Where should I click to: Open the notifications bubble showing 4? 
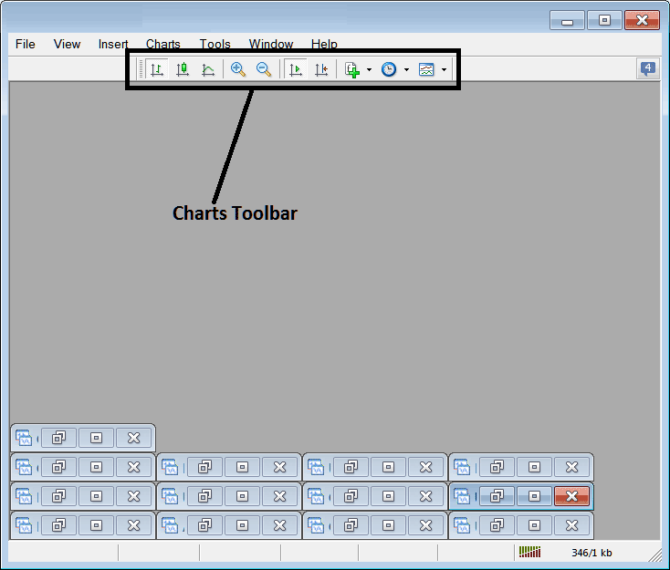pyautogui.click(x=648, y=68)
